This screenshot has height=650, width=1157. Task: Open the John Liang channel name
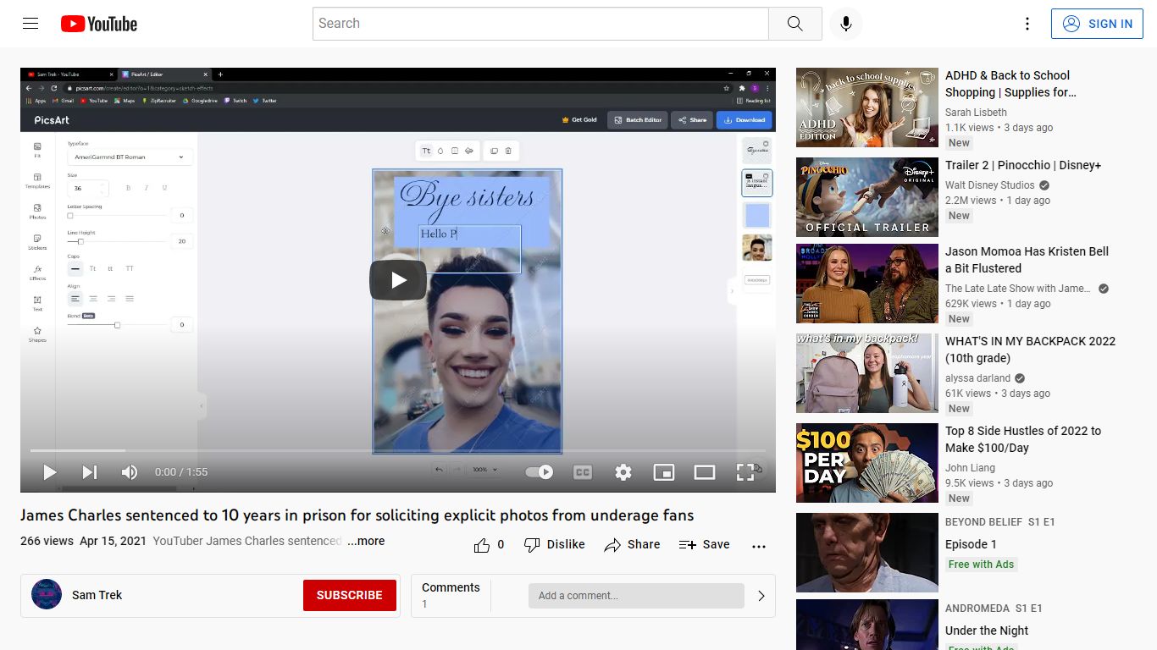pyautogui.click(x=970, y=468)
